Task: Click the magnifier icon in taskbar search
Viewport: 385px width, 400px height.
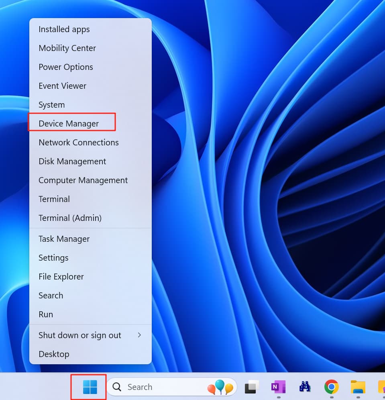Action: click(117, 387)
